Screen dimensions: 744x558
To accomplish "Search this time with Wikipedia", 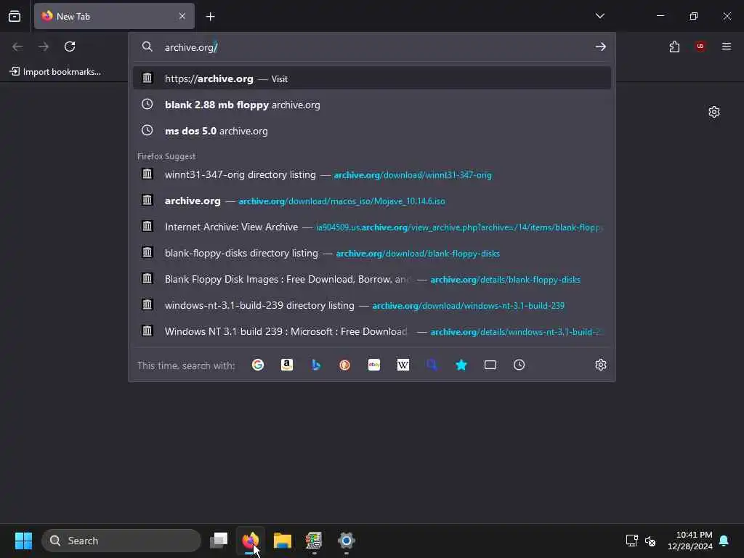I will pos(403,365).
